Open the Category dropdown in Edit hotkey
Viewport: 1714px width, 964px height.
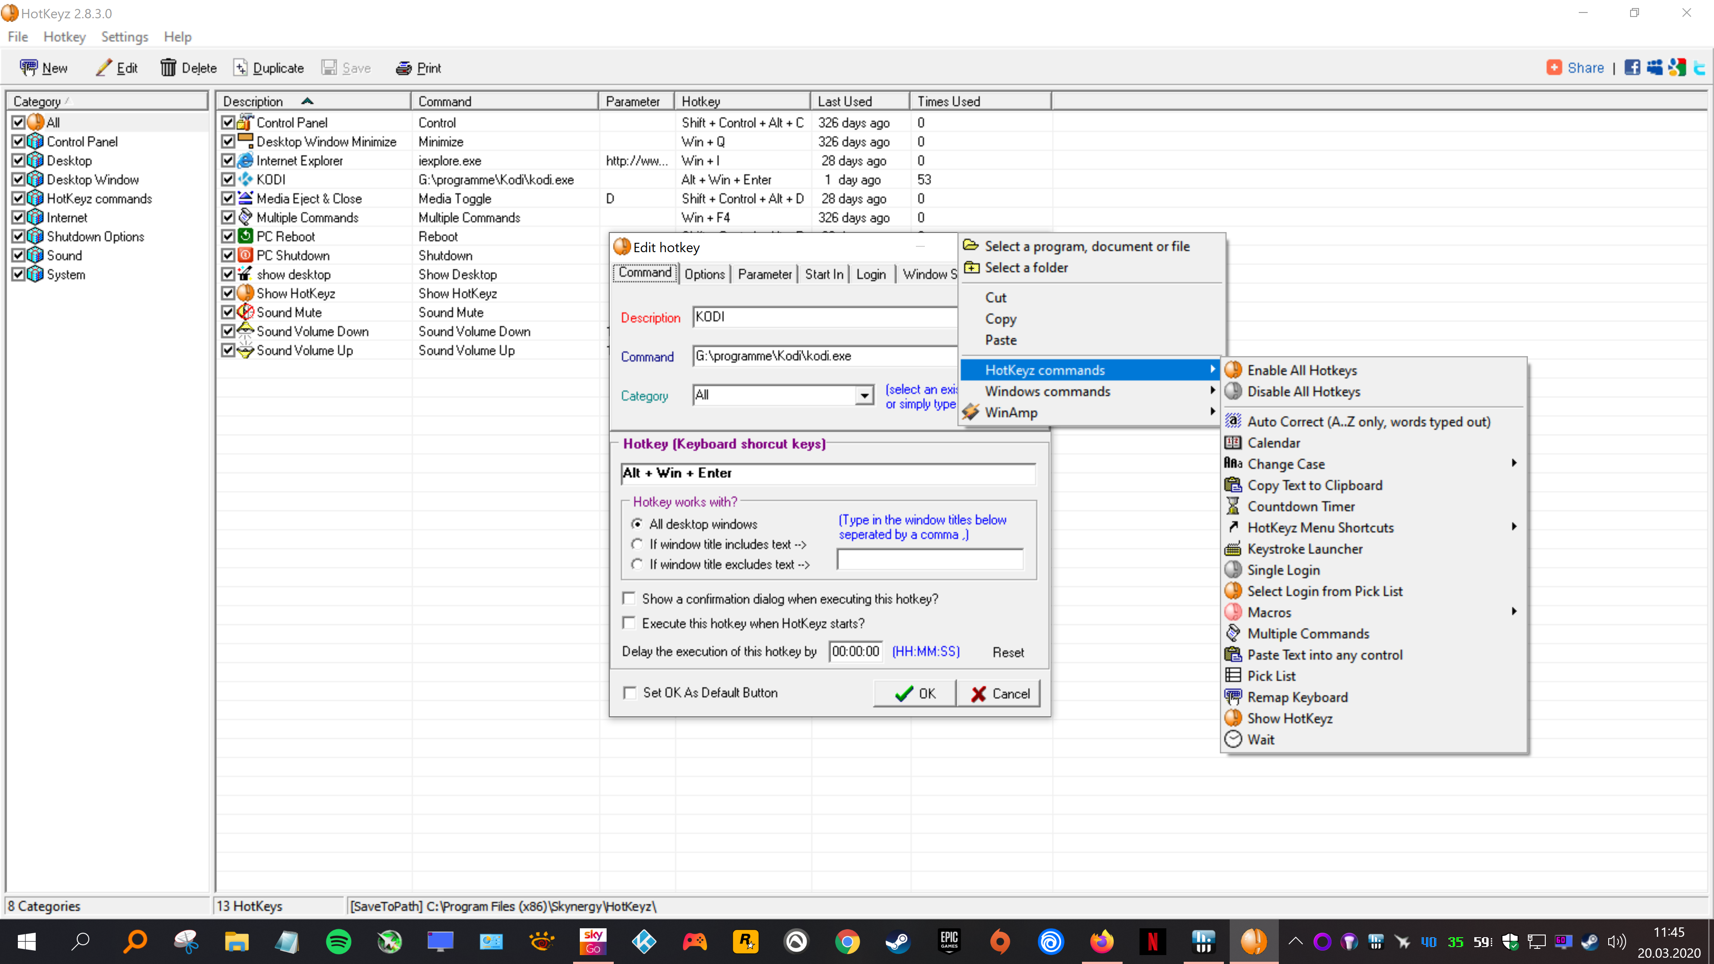click(x=864, y=395)
